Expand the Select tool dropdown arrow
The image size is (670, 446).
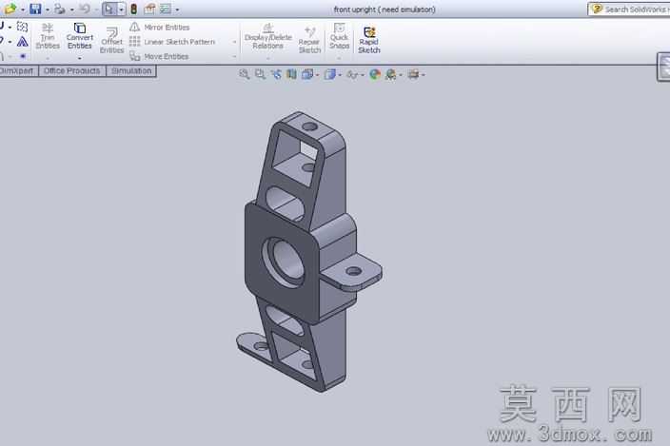(x=122, y=9)
